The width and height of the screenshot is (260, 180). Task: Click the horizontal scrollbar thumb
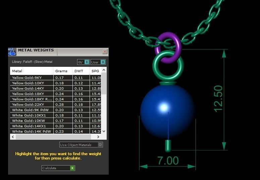click(x=53, y=137)
